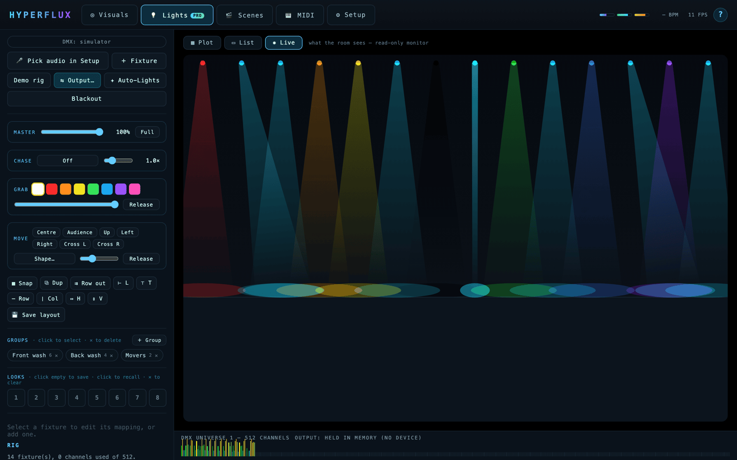The width and height of the screenshot is (737, 460).
Task: Move lights Right
Action: click(45, 244)
